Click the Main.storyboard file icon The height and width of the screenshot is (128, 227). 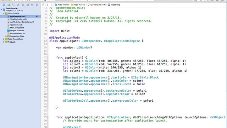(9, 28)
